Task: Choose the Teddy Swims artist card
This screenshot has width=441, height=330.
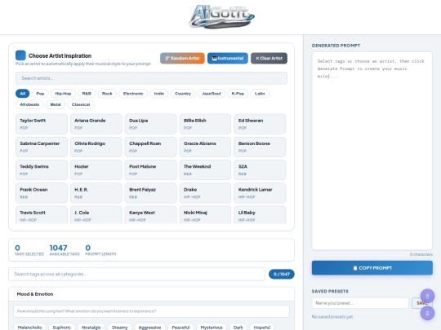Action: click(42, 169)
